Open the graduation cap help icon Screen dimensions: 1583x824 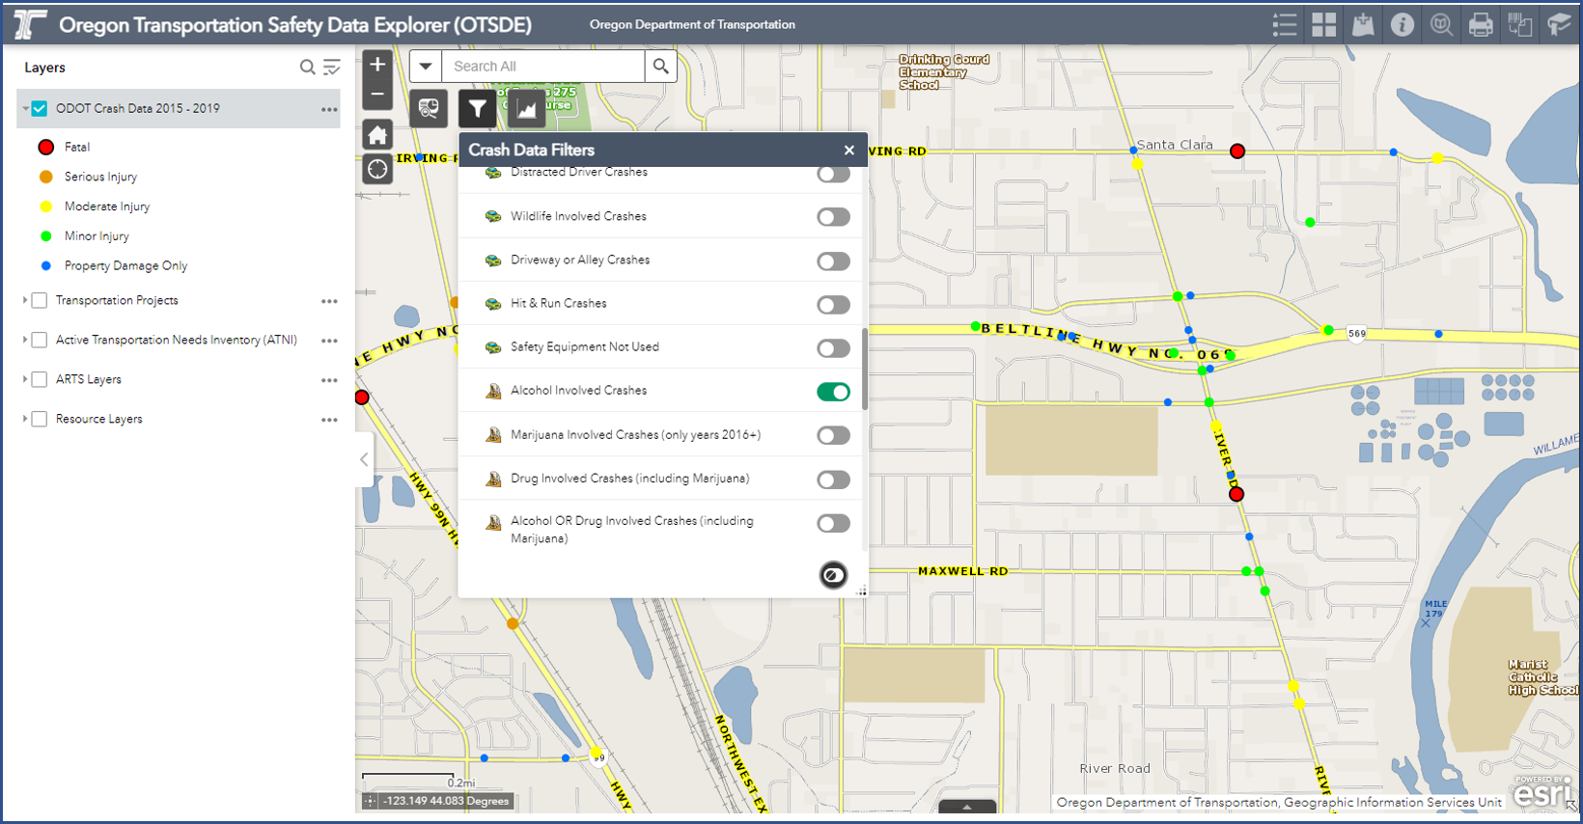1559,24
